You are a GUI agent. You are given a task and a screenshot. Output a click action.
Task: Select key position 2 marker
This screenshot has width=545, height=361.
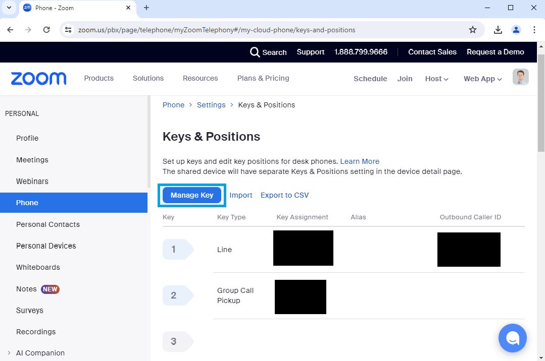178,295
